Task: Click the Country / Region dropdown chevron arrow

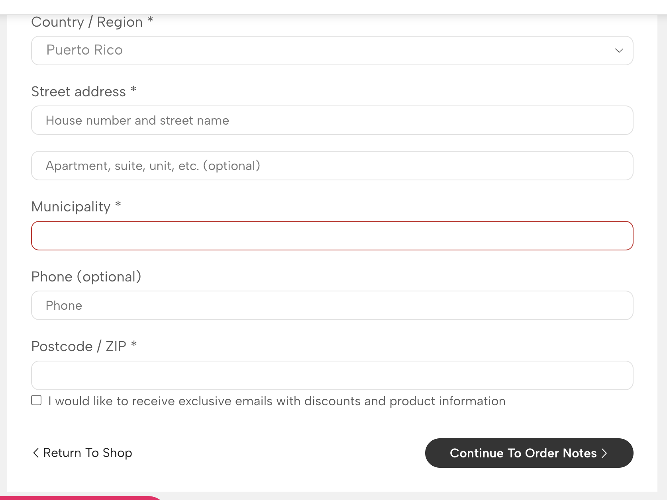Action: tap(619, 51)
